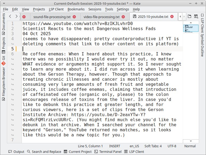This screenshot has width=206, height=155.
Task: Close the leftmost unnamed tab via its red X
Action: point(24,17)
